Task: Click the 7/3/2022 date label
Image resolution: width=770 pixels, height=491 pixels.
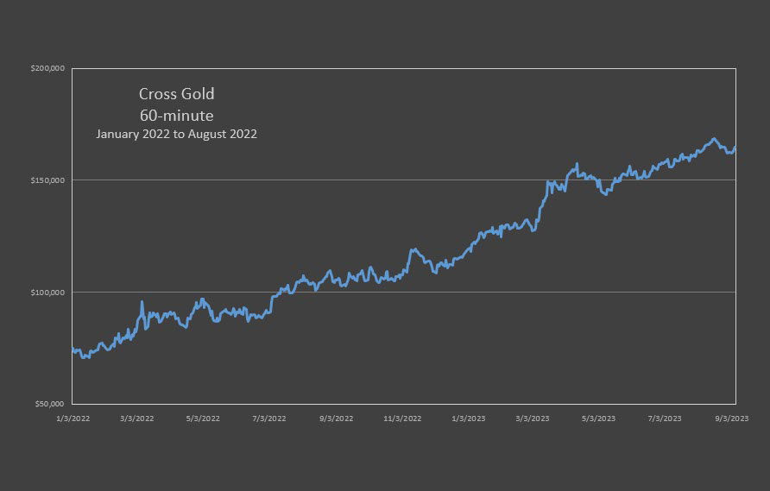Action: (x=269, y=419)
